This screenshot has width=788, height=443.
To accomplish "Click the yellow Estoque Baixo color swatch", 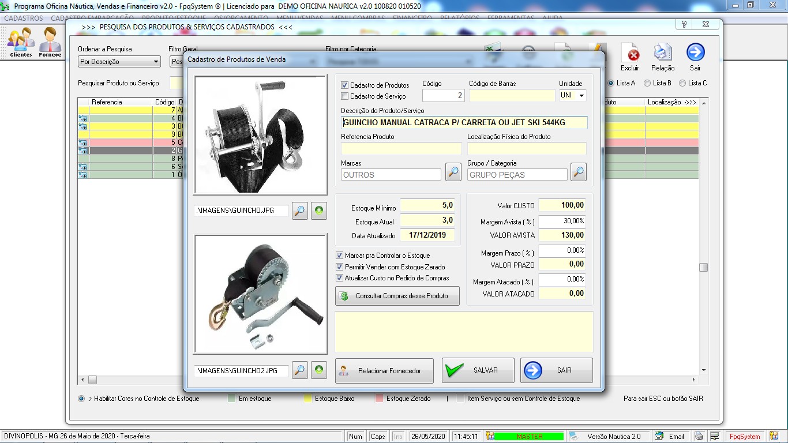I will (307, 399).
